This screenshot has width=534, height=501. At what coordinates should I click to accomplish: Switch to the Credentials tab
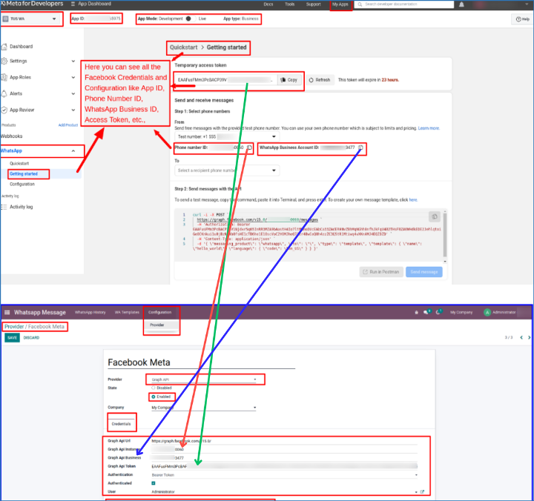coord(121,424)
